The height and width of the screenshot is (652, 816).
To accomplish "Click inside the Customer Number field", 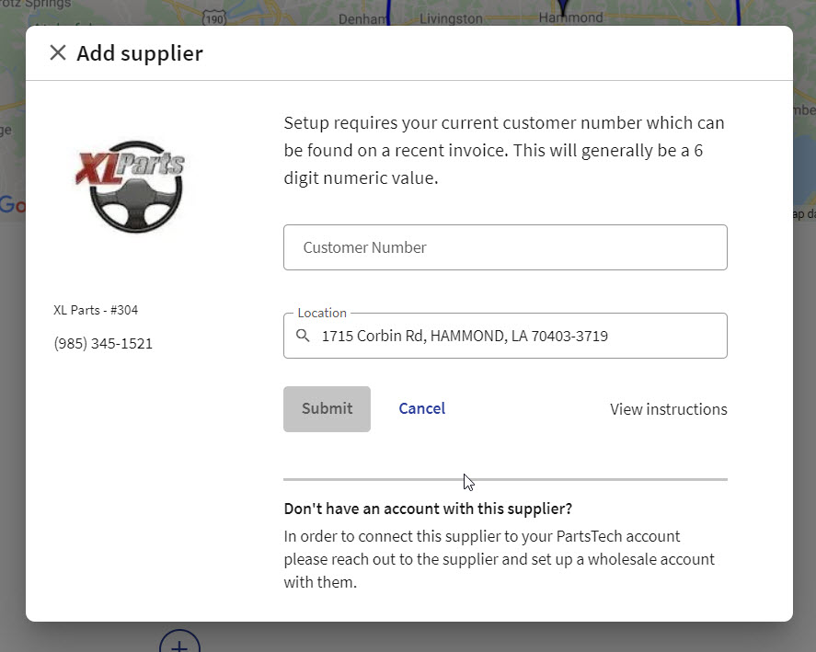I will click(505, 246).
